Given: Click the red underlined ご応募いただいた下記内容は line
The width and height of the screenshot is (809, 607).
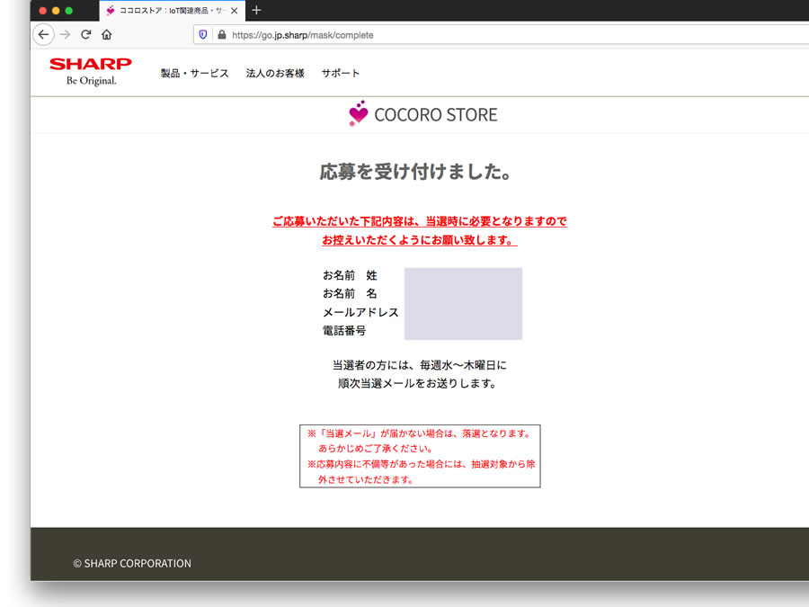Looking at the screenshot, I should [x=420, y=221].
